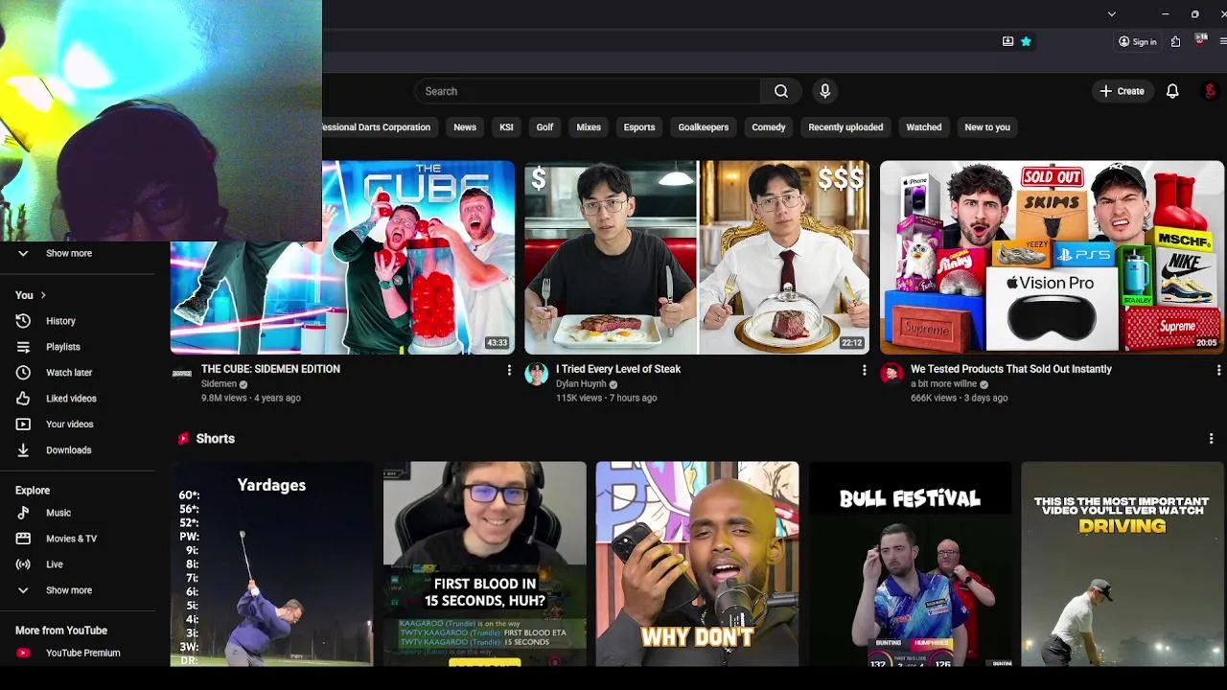This screenshot has height=690, width=1227.
Task: Open the First Blood in 15 Seconds Short
Action: pos(484,563)
